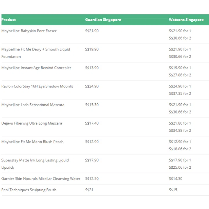Image resolution: width=209 pixels, height=209 pixels.
Task: Click the Guardian Singapore column header
Action: 103,20
